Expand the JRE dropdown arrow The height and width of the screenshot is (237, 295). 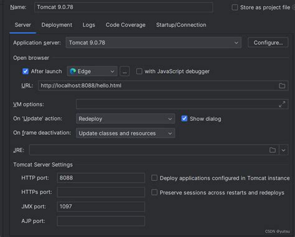(283, 150)
